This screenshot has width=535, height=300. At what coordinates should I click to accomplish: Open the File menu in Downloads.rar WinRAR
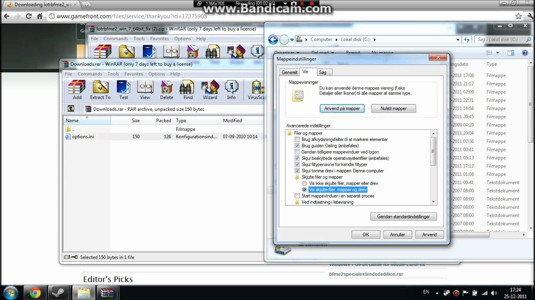pyautogui.click(x=69, y=74)
